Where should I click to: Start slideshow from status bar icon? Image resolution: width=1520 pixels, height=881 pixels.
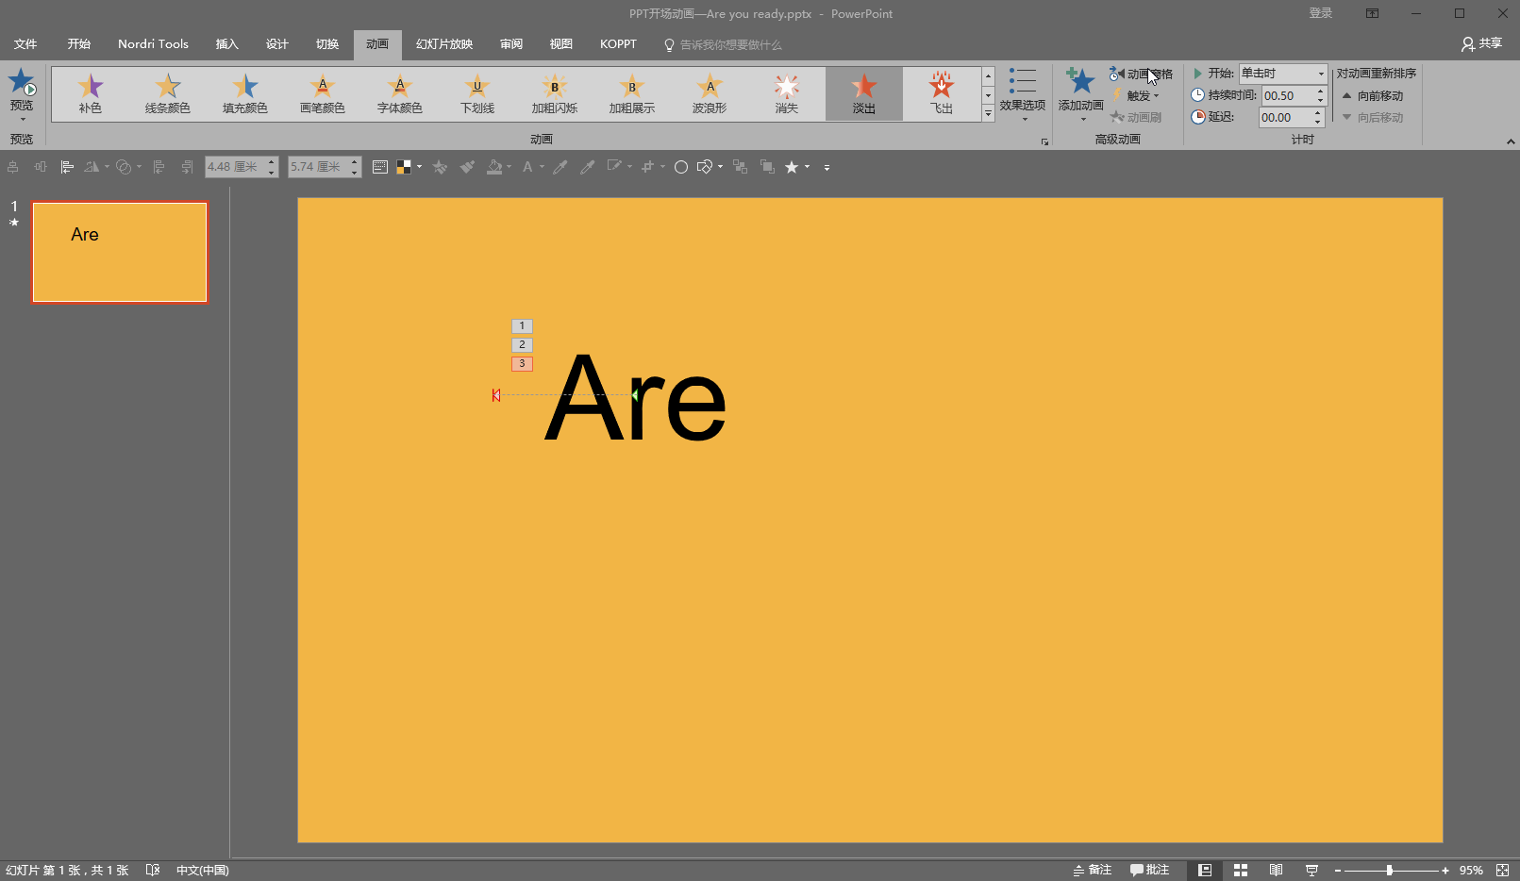(1311, 870)
